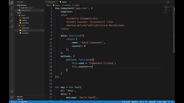Open the Manage gear icon
184x103 pixels.
(12, 97)
